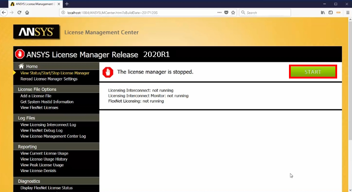This screenshot has height=192, width=352.
Task: Go to the browser home page
Action: [27, 13]
